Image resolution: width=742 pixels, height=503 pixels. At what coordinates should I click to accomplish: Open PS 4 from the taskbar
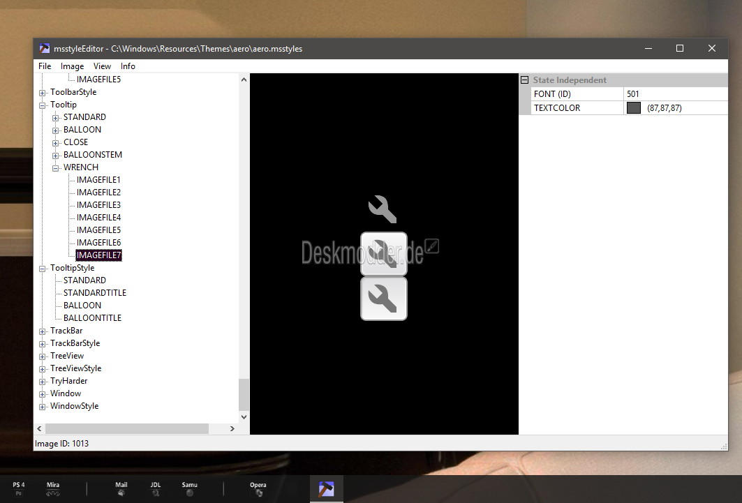tap(19, 488)
